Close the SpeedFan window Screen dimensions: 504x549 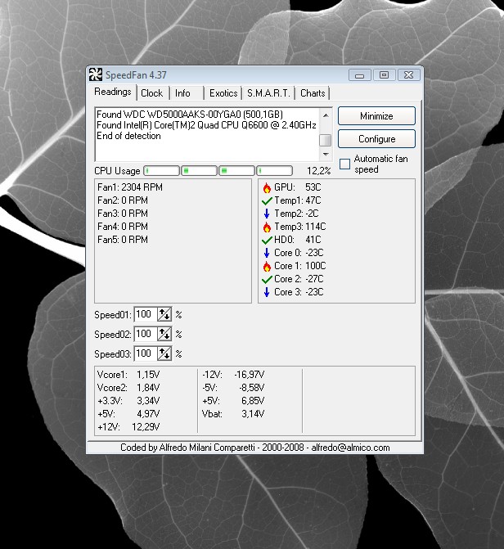[x=409, y=75]
